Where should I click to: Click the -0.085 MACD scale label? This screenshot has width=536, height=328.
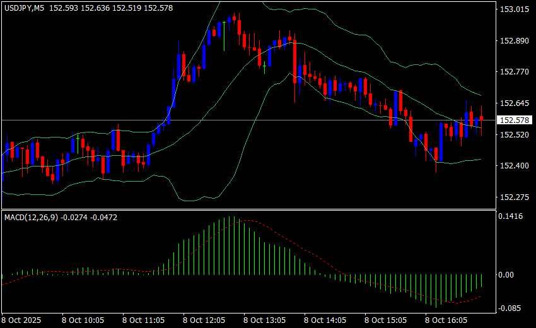[511, 308]
